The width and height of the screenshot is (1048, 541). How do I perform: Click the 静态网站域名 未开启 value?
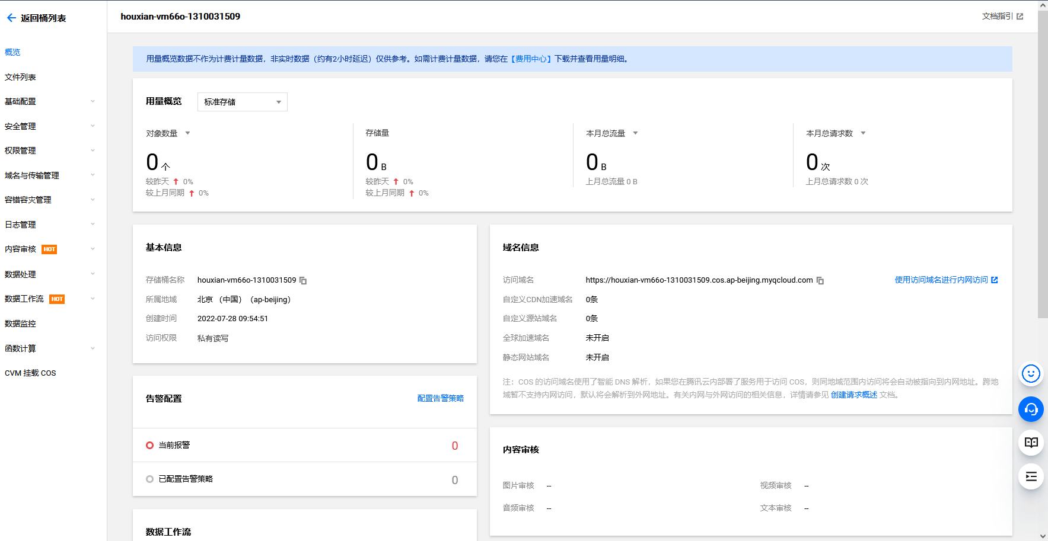click(x=597, y=358)
